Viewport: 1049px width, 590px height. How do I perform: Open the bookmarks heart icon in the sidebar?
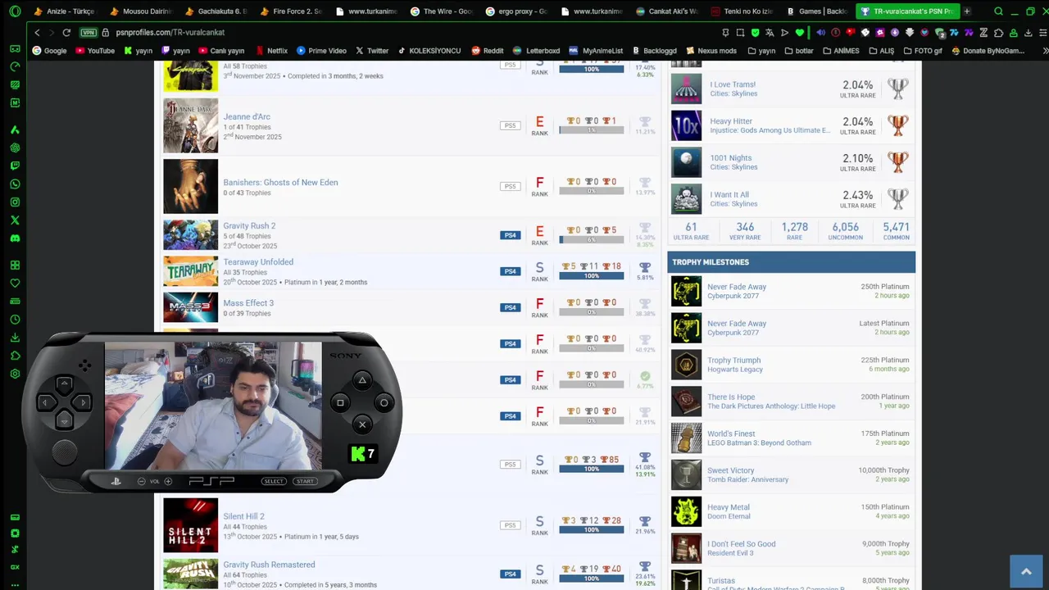click(15, 284)
